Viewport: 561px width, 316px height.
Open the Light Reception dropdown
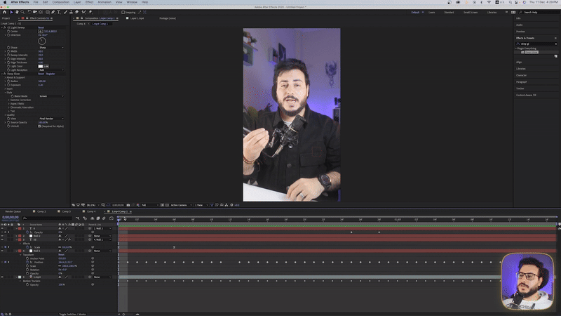(51, 70)
